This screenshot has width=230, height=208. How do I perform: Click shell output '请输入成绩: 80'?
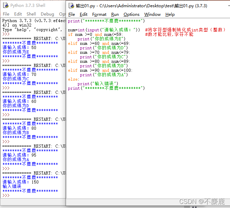pos(19,128)
